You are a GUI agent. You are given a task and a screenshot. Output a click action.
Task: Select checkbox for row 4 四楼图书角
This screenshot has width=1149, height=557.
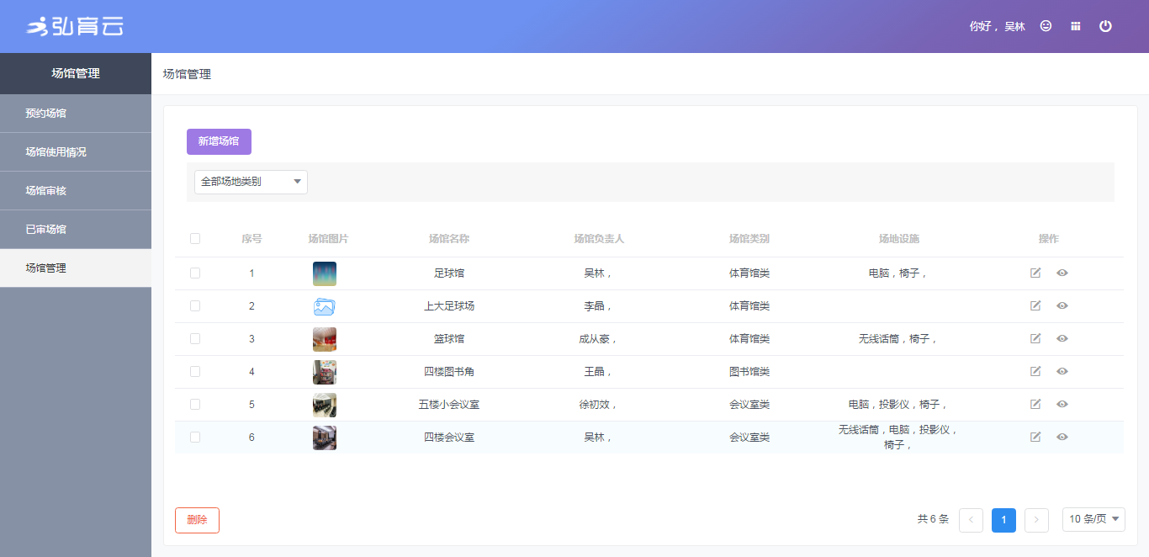pyautogui.click(x=195, y=371)
